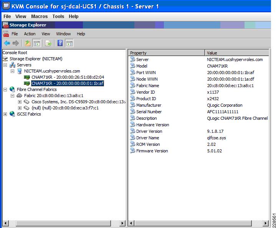This screenshot has height=228, width=276.
Task: Collapse the Fabric 20:c8:00:0d:ec:13:a8:c1 node
Action: pyautogui.click(x=13, y=96)
